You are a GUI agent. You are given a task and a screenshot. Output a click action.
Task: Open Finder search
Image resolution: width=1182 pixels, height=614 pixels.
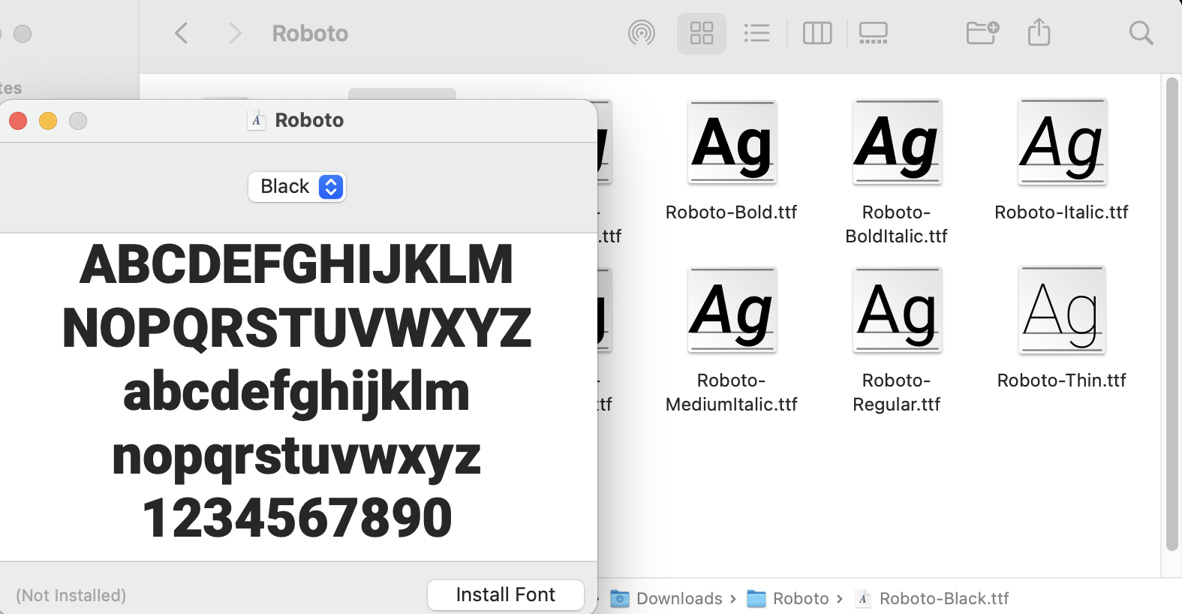pos(1141,33)
